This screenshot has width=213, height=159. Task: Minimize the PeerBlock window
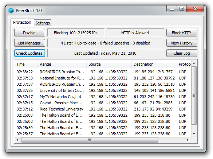pos(172,9)
